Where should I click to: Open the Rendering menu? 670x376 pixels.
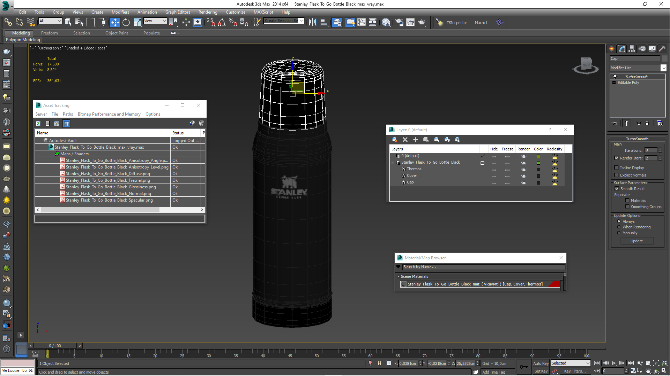pyautogui.click(x=208, y=12)
